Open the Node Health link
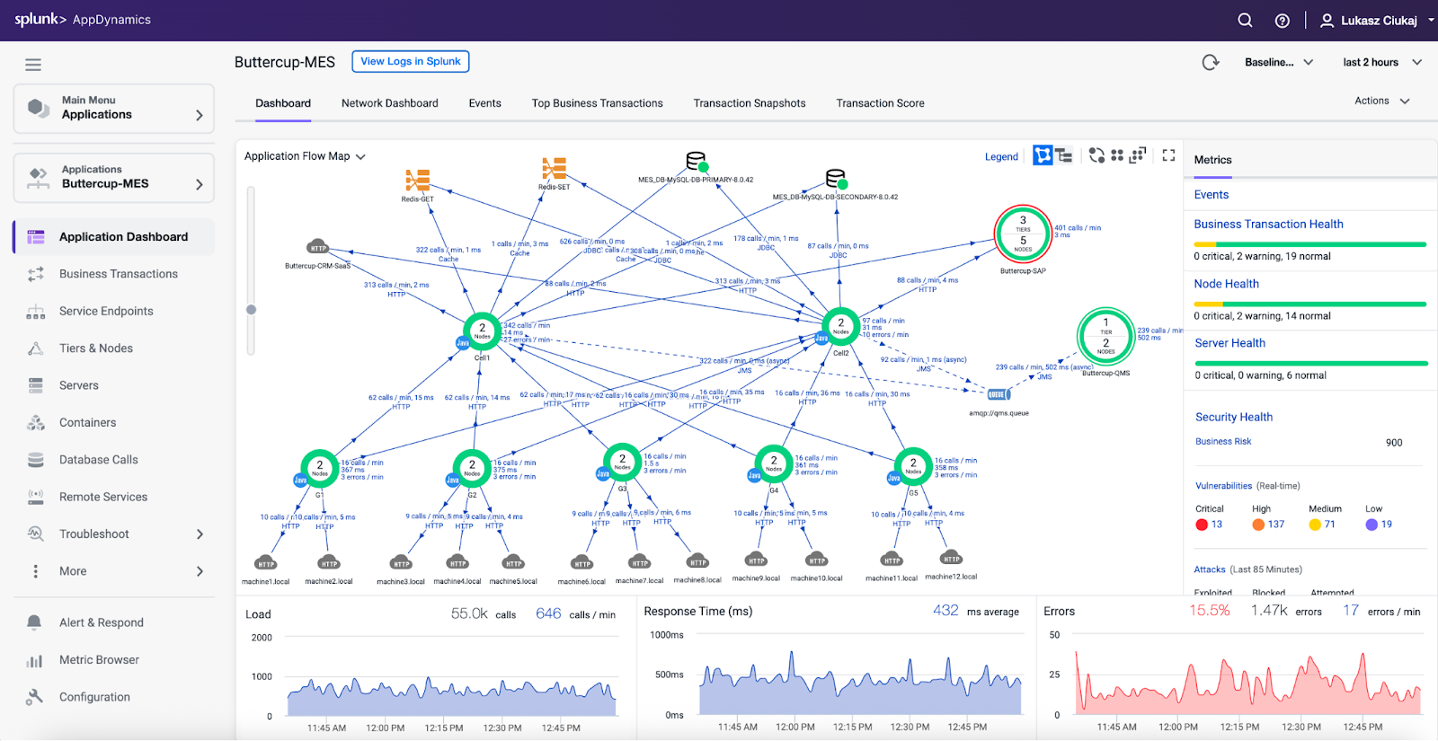 pos(1226,284)
